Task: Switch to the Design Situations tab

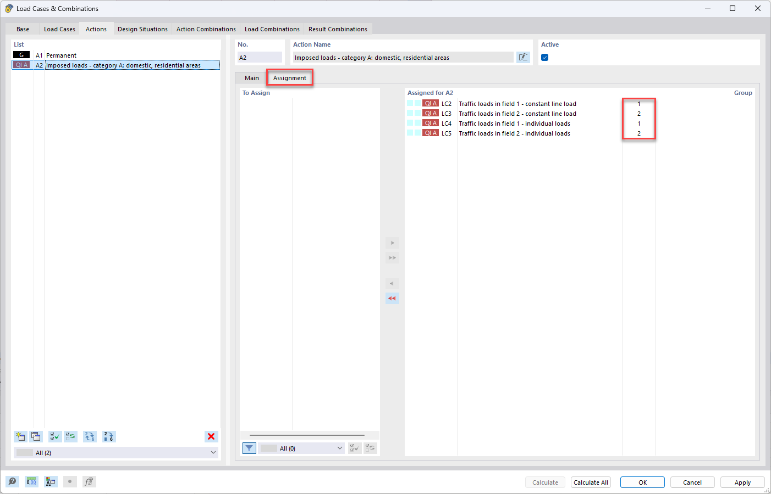Action: coord(142,29)
